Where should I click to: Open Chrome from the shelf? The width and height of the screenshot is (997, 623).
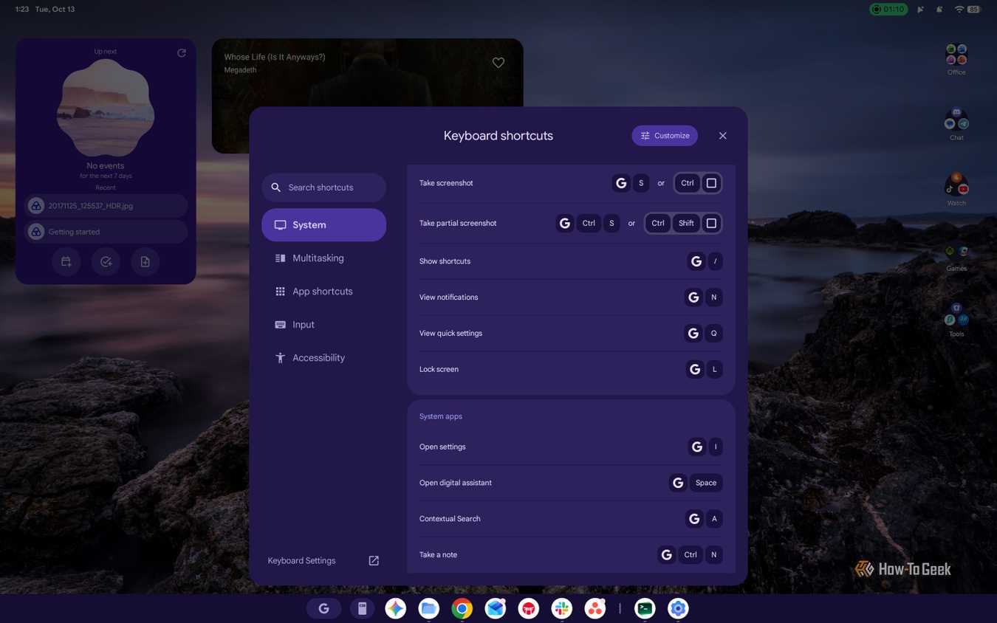click(462, 608)
